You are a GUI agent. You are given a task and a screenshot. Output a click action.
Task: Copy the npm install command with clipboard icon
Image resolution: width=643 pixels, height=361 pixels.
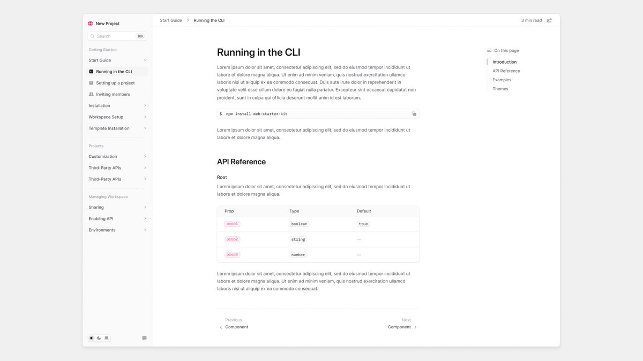tap(414, 113)
